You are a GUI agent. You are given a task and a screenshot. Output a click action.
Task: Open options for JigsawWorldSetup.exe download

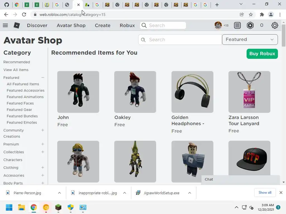[190, 193]
